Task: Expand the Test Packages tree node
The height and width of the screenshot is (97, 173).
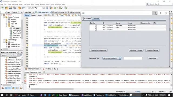Action: [4, 40]
